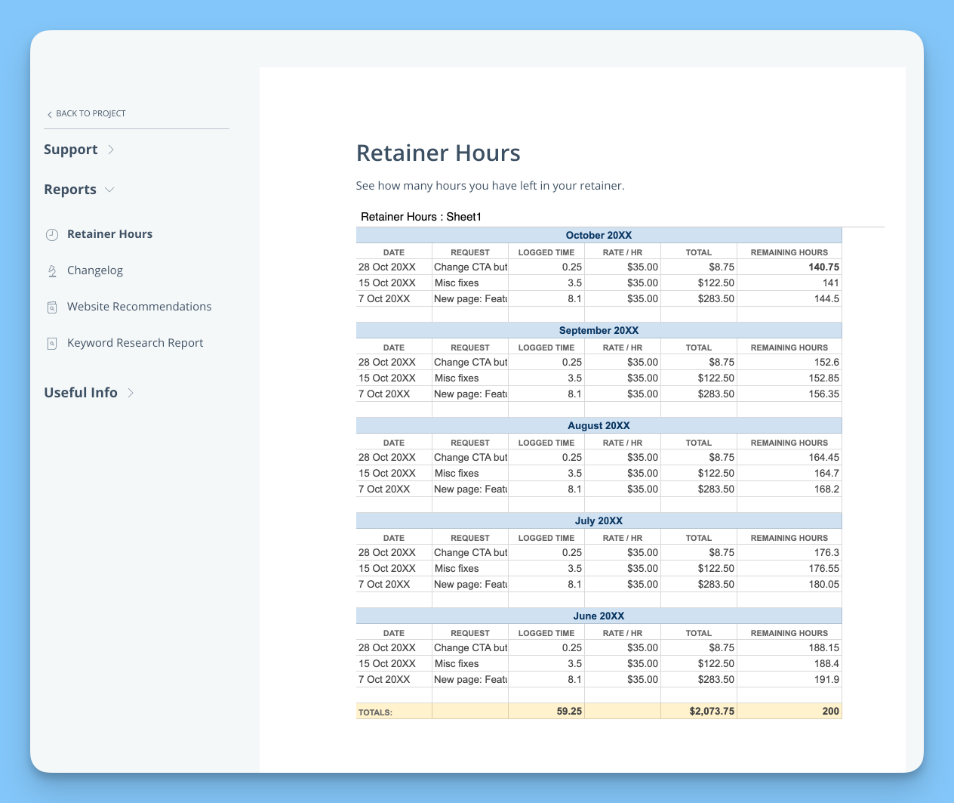Click the 188.4 cell in June
This screenshot has height=803, width=954.
tap(789, 663)
